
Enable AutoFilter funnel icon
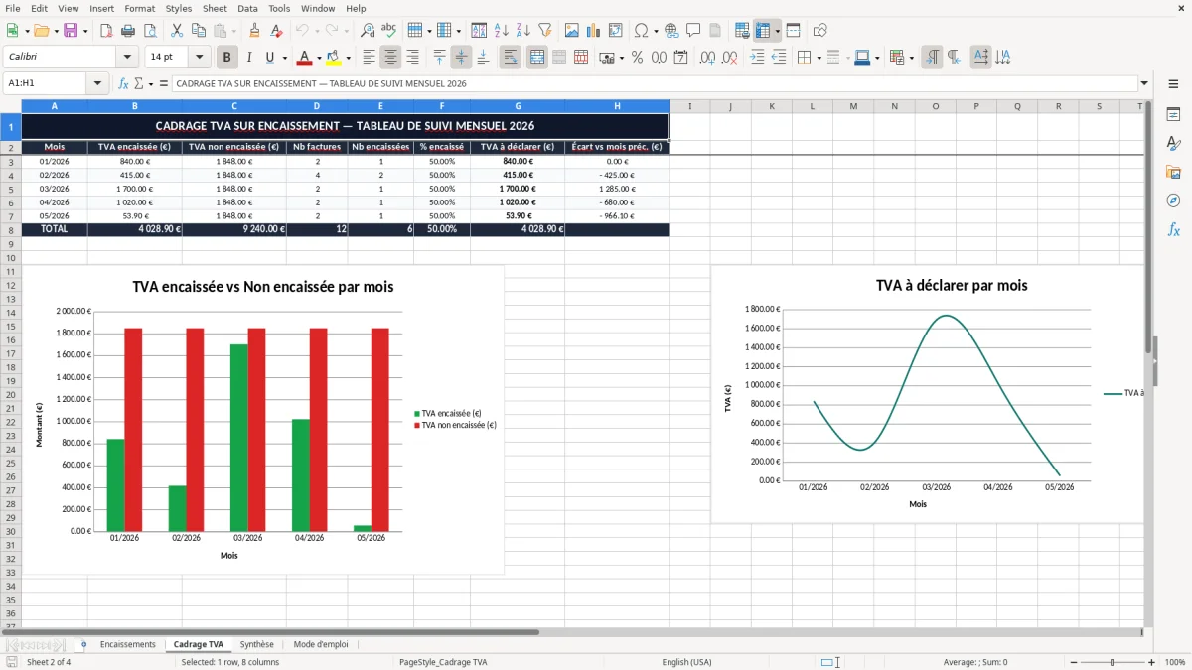[544, 31]
